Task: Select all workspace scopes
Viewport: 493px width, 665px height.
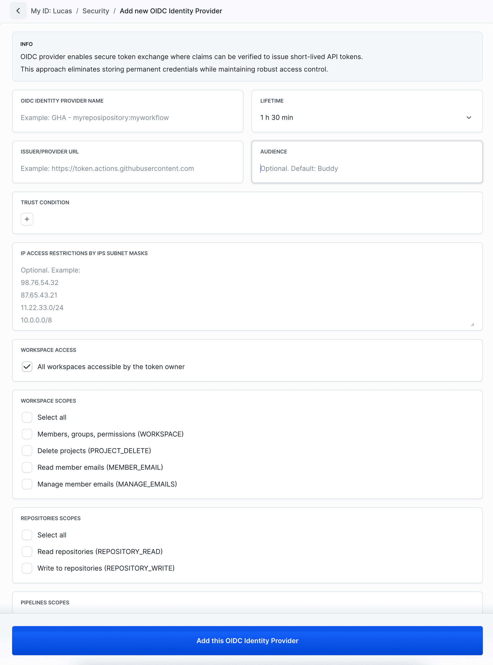Action: click(x=27, y=417)
